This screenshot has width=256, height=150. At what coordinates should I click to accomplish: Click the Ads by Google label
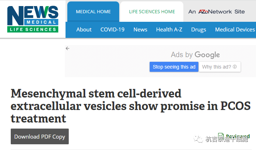(195, 55)
